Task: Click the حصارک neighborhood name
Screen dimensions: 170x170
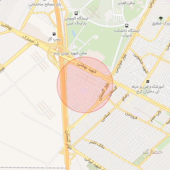Action: tap(153, 152)
